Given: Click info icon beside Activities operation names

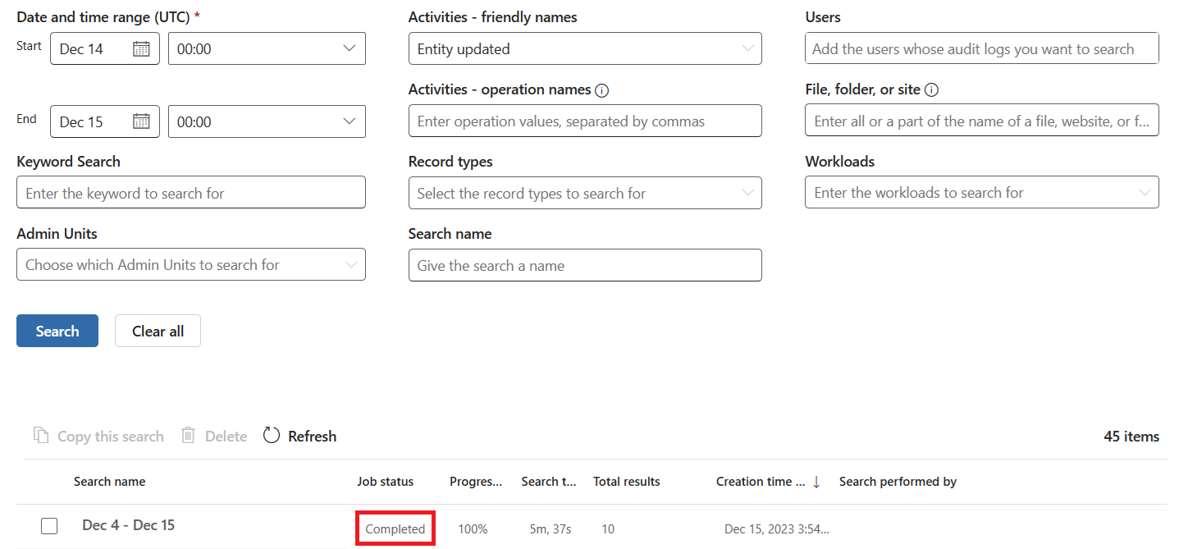Looking at the screenshot, I should pos(601,90).
